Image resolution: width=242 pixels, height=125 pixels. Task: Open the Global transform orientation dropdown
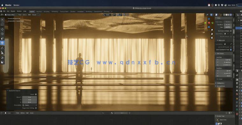pyautogui.click(x=107, y=15)
